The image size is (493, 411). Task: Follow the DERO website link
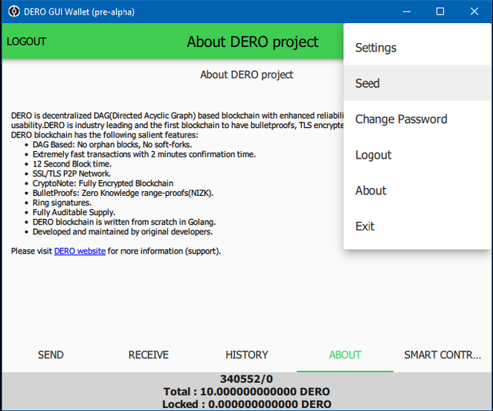point(79,251)
